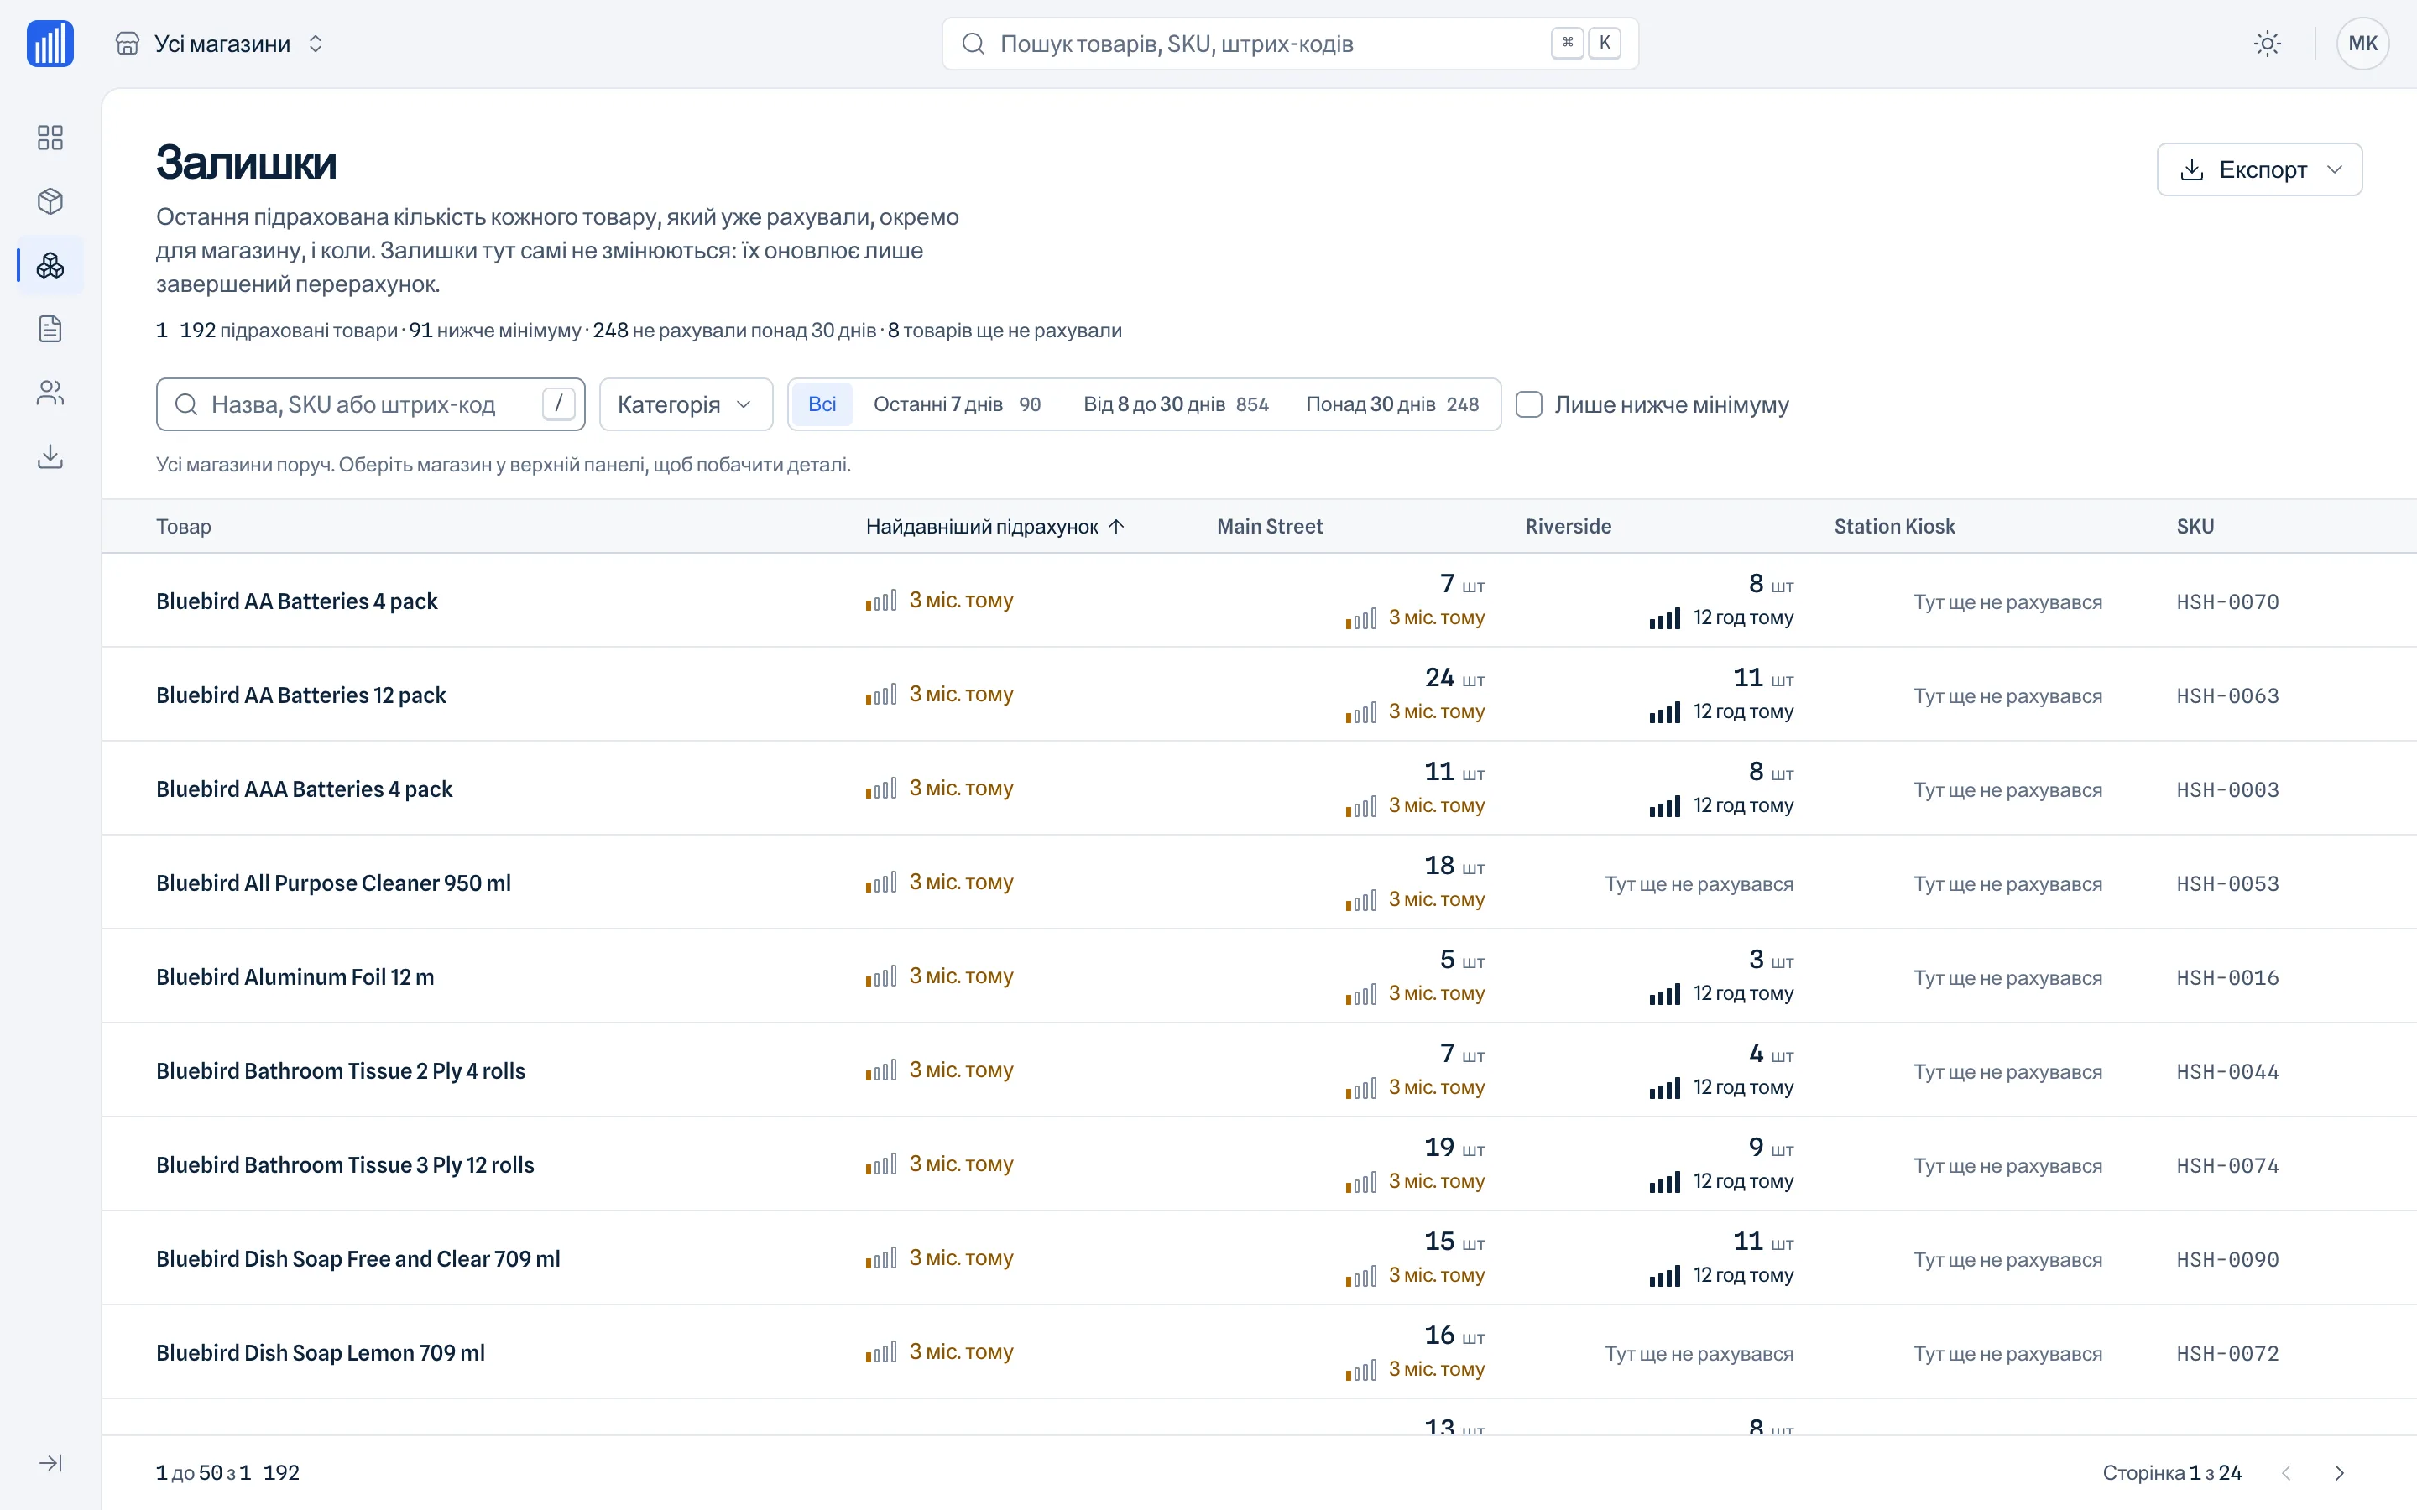Click the sort arrow on Найдавніший підрахунок

1117,526
